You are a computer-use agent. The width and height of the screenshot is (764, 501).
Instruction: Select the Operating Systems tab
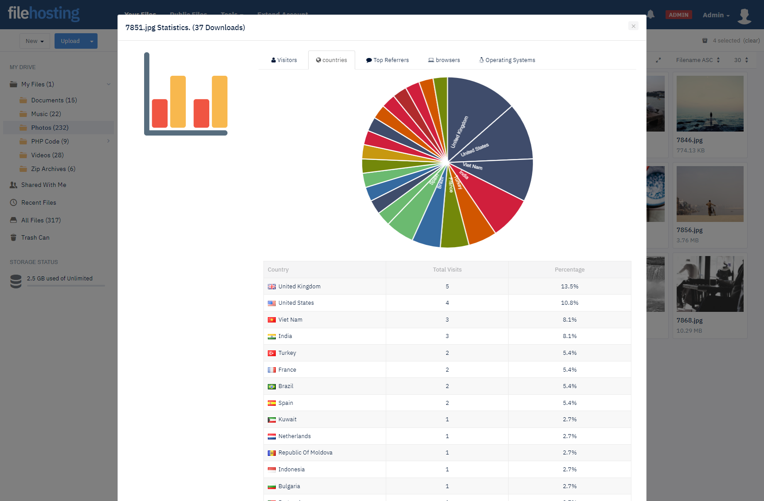point(507,60)
